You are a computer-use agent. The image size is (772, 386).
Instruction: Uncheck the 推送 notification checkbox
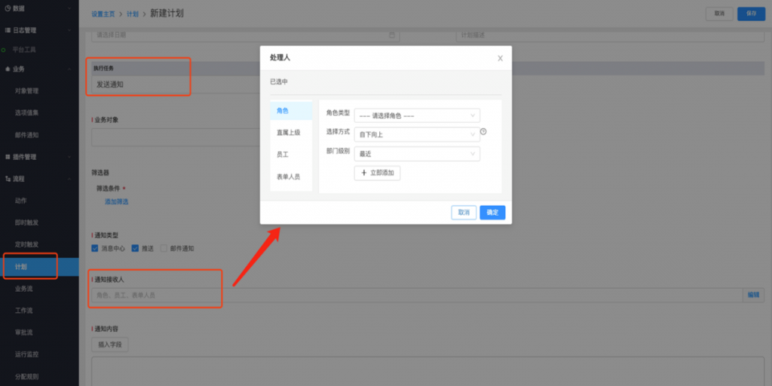tap(135, 248)
